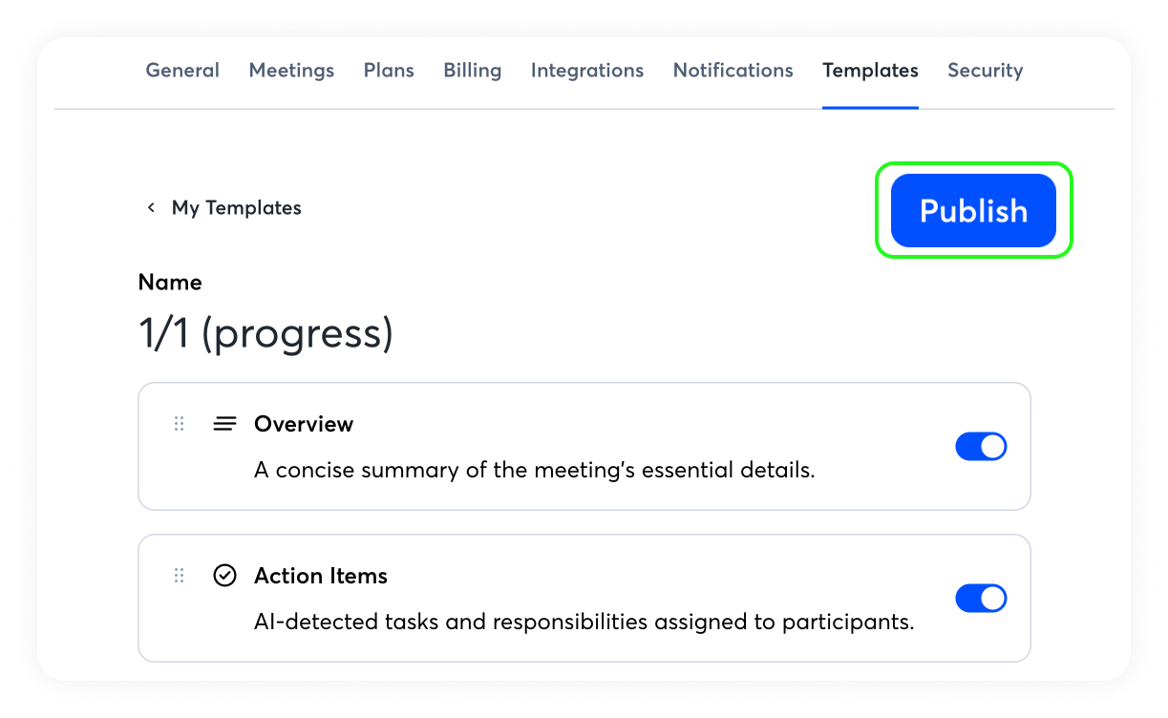Image resolution: width=1168 pixels, height=718 pixels.
Task: Click the Overview lines icon
Action: coord(224,424)
